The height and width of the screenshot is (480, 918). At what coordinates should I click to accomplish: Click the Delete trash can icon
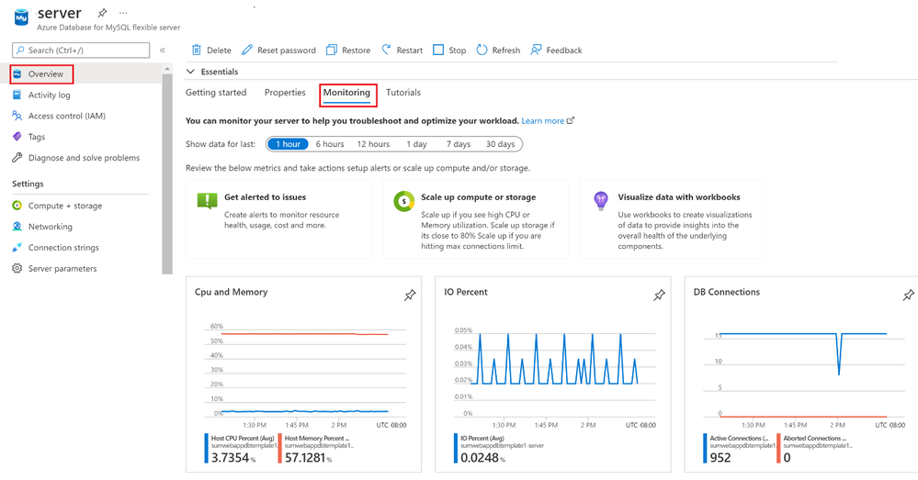point(197,50)
